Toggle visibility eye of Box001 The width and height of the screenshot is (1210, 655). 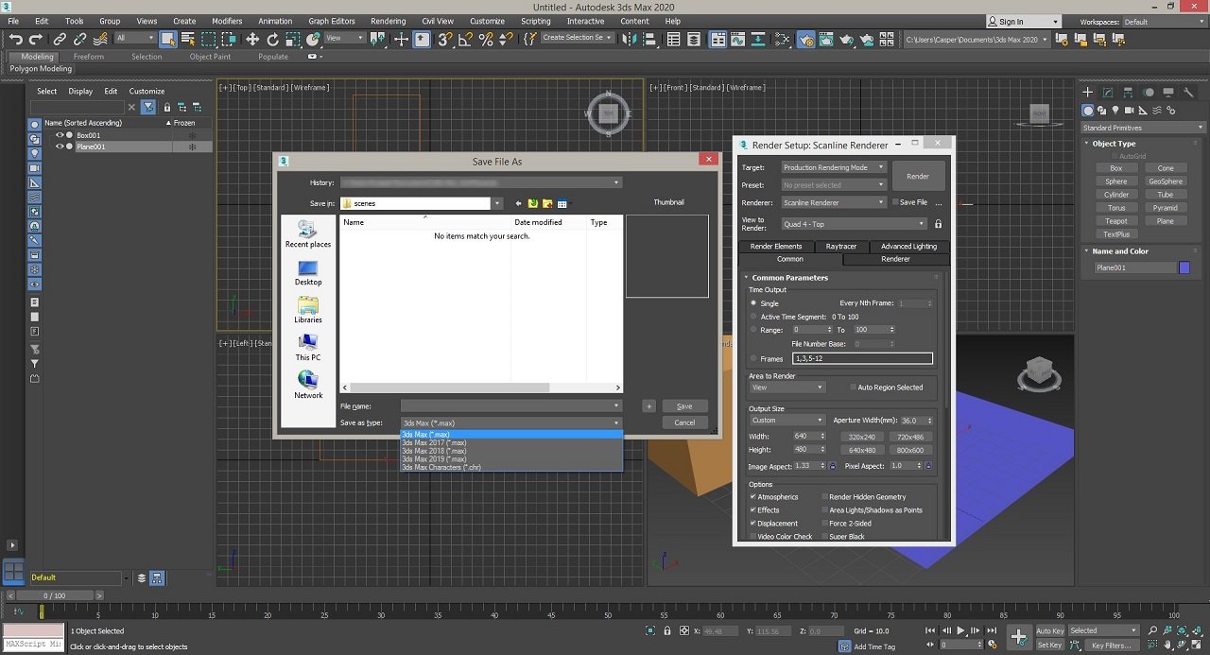coord(59,135)
